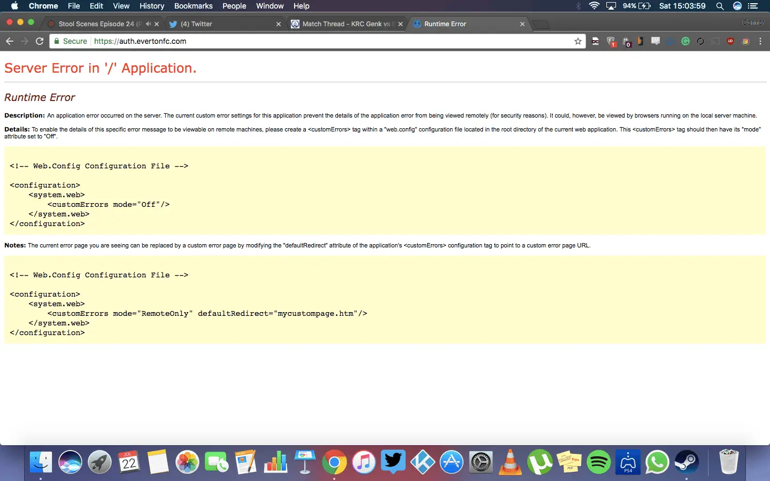Open Kodi from the Dock
The height and width of the screenshot is (481, 770).
pyautogui.click(x=422, y=462)
